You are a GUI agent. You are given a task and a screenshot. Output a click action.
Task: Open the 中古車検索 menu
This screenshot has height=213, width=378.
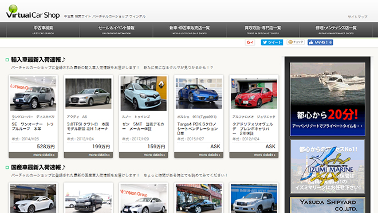pos(43,30)
